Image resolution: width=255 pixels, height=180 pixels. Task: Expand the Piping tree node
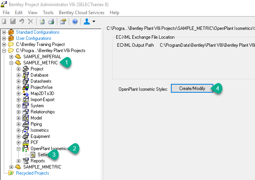(x=18, y=124)
